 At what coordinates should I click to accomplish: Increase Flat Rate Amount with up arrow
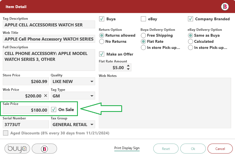128,66
